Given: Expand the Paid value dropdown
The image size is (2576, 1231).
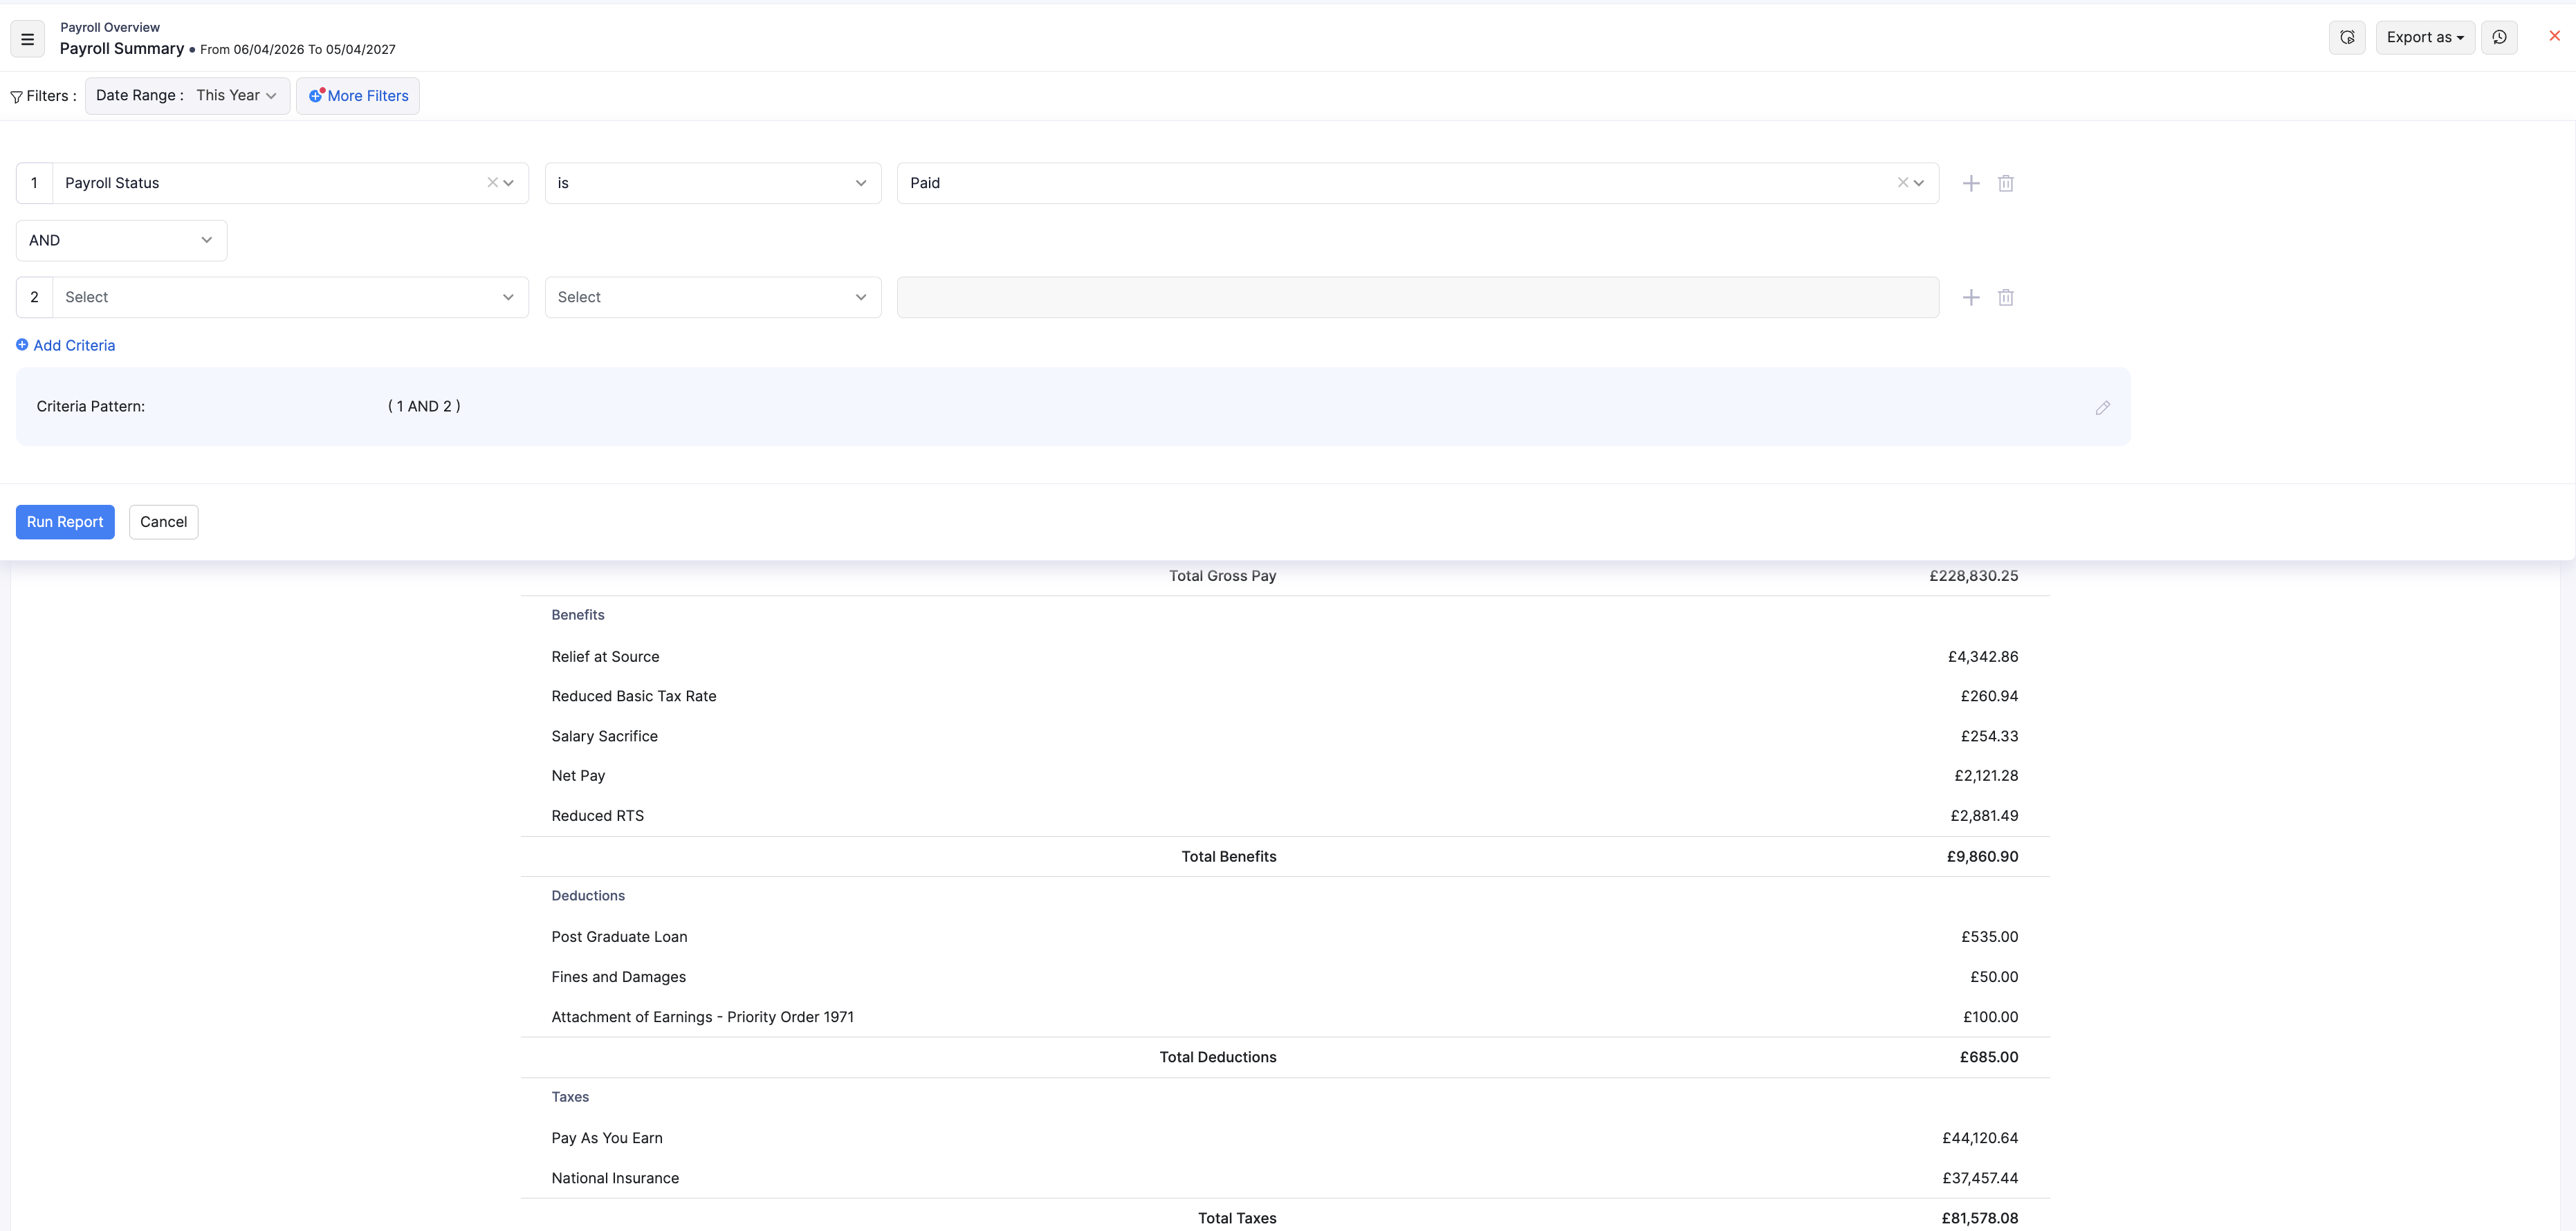Looking at the screenshot, I should tap(1918, 183).
